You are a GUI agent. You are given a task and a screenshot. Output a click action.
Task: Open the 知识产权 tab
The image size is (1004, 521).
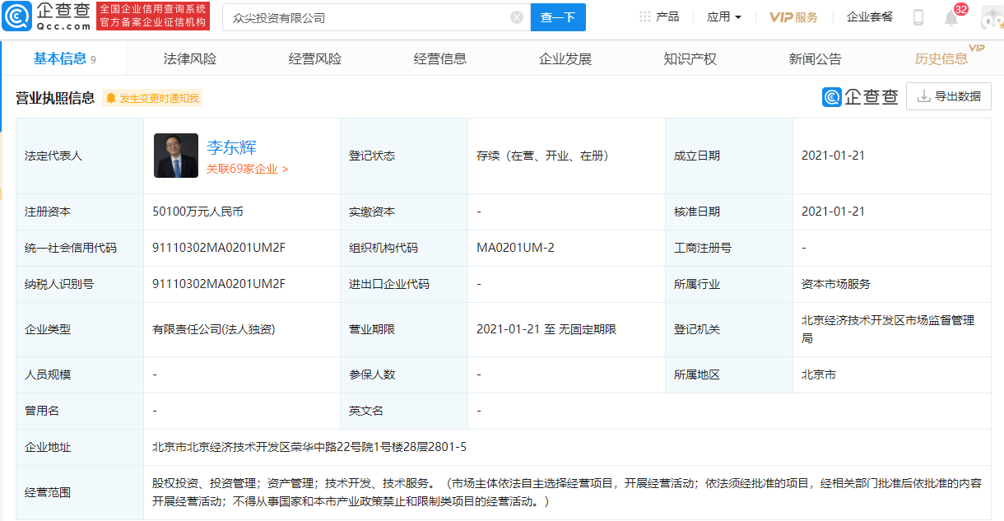click(691, 58)
